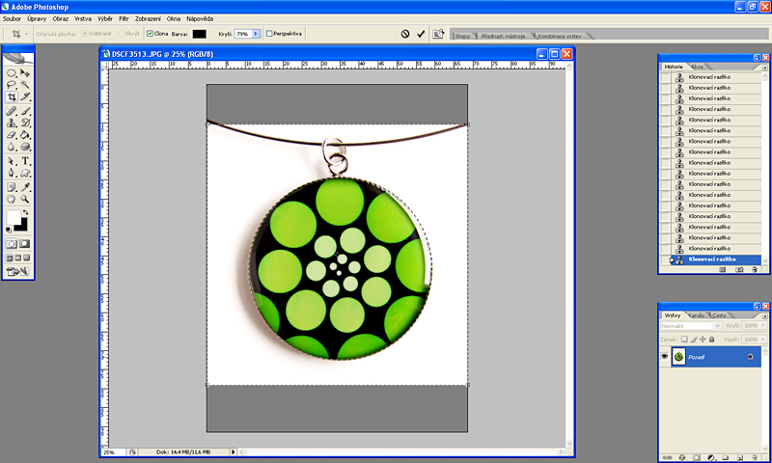Enable the Perspektiva checkbox
This screenshot has height=463, width=772.
(x=269, y=34)
